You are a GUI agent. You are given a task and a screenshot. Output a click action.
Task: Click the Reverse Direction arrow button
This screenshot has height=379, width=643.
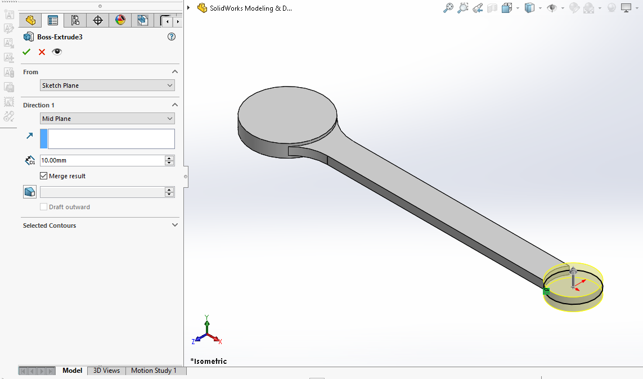coord(30,136)
